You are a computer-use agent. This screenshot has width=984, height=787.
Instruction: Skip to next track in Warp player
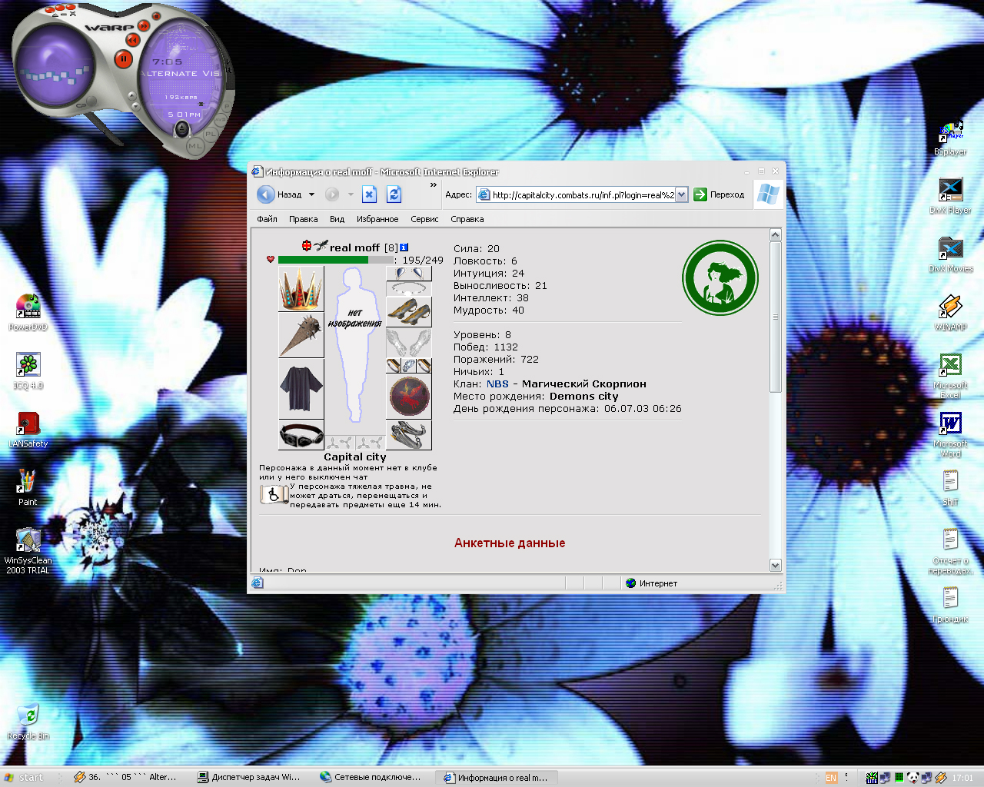[x=144, y=25]
